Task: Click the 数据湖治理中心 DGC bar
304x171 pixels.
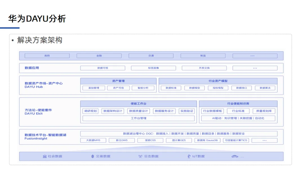Action: pyautogui.click(x=179, y=134)
